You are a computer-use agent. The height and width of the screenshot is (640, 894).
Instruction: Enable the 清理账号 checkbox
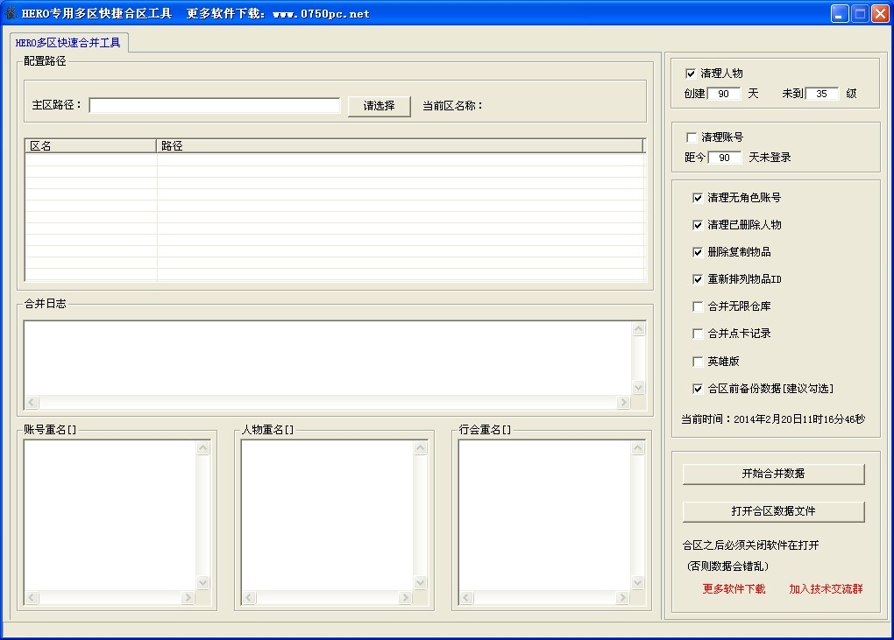(x=692, y=137)
